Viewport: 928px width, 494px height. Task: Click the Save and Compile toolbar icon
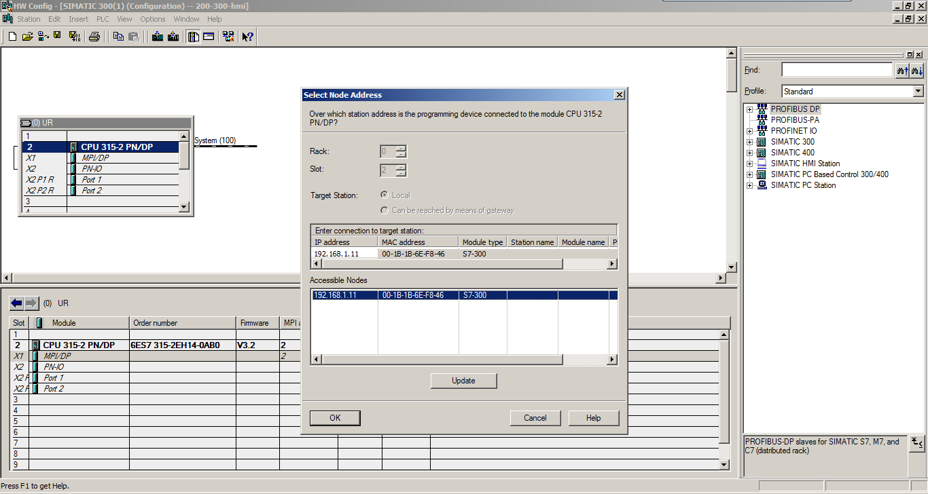click(x=75, y=37)
